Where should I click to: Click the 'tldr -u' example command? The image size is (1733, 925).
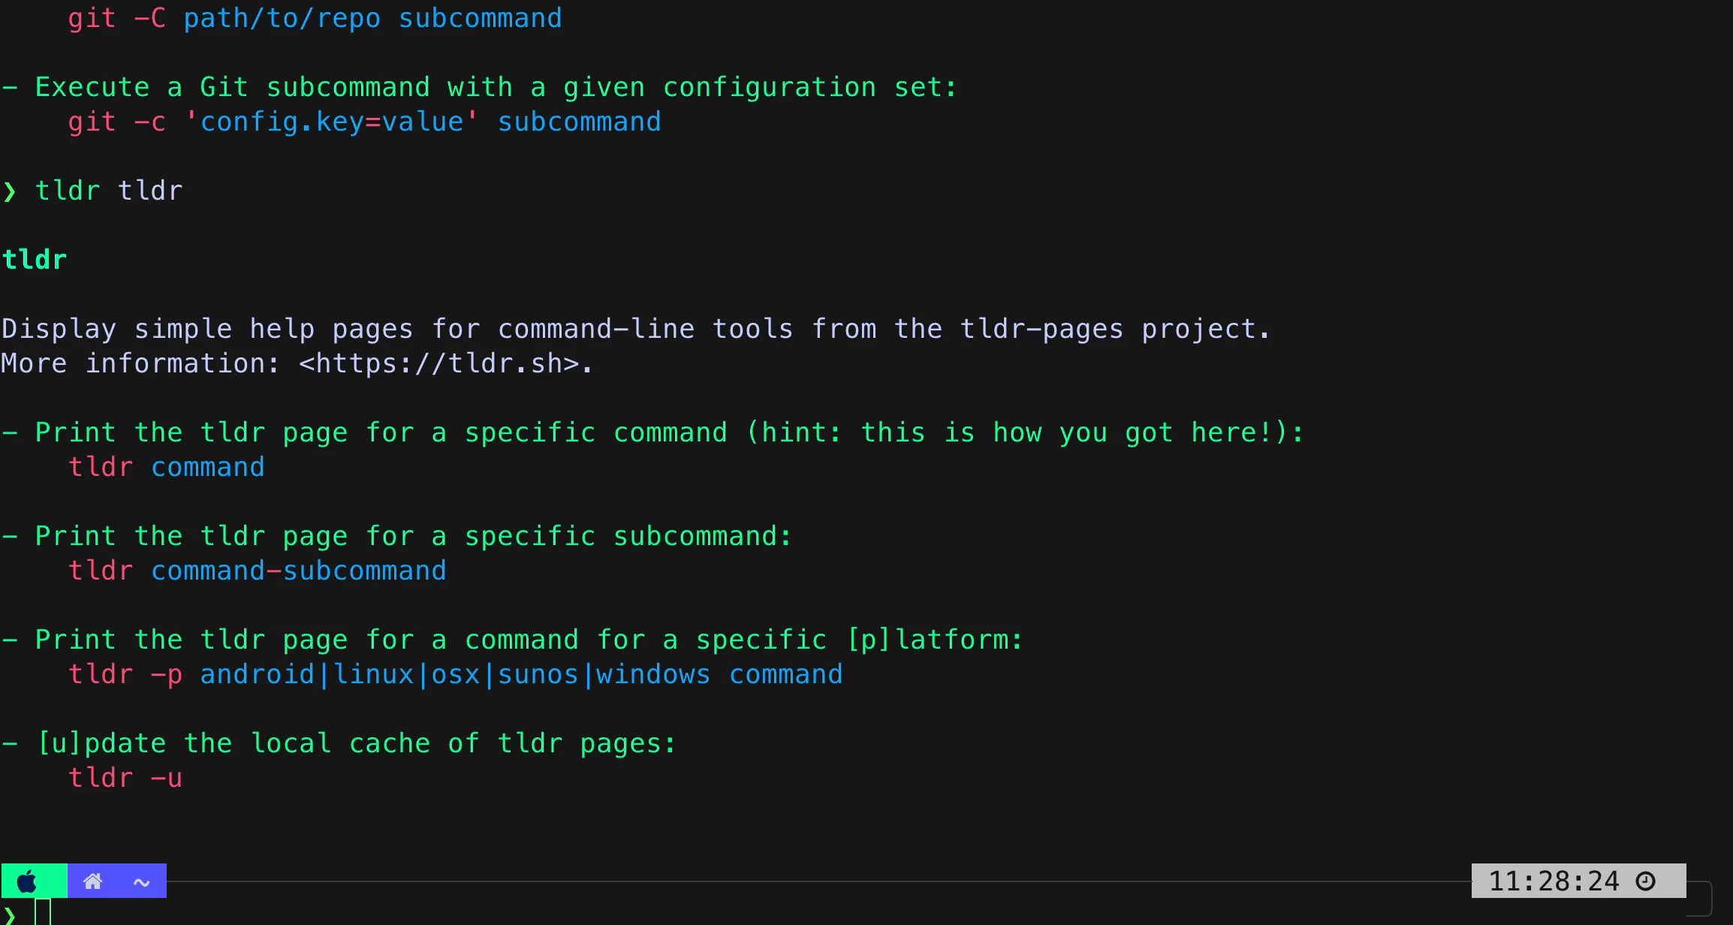125,778
